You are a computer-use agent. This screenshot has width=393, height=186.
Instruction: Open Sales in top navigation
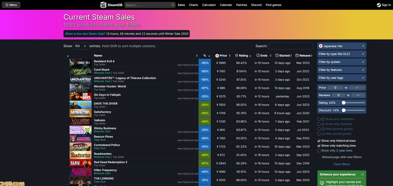[x=181, y=5]
